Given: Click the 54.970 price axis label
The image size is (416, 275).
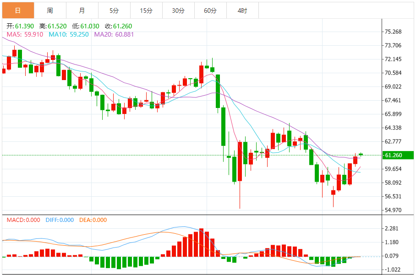Looking at the screenshot, I should (393, 210).
